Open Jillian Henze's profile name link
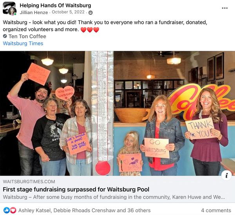Viewport: 235px width, 215px height. pyautogui.click(x=34, y=12)
